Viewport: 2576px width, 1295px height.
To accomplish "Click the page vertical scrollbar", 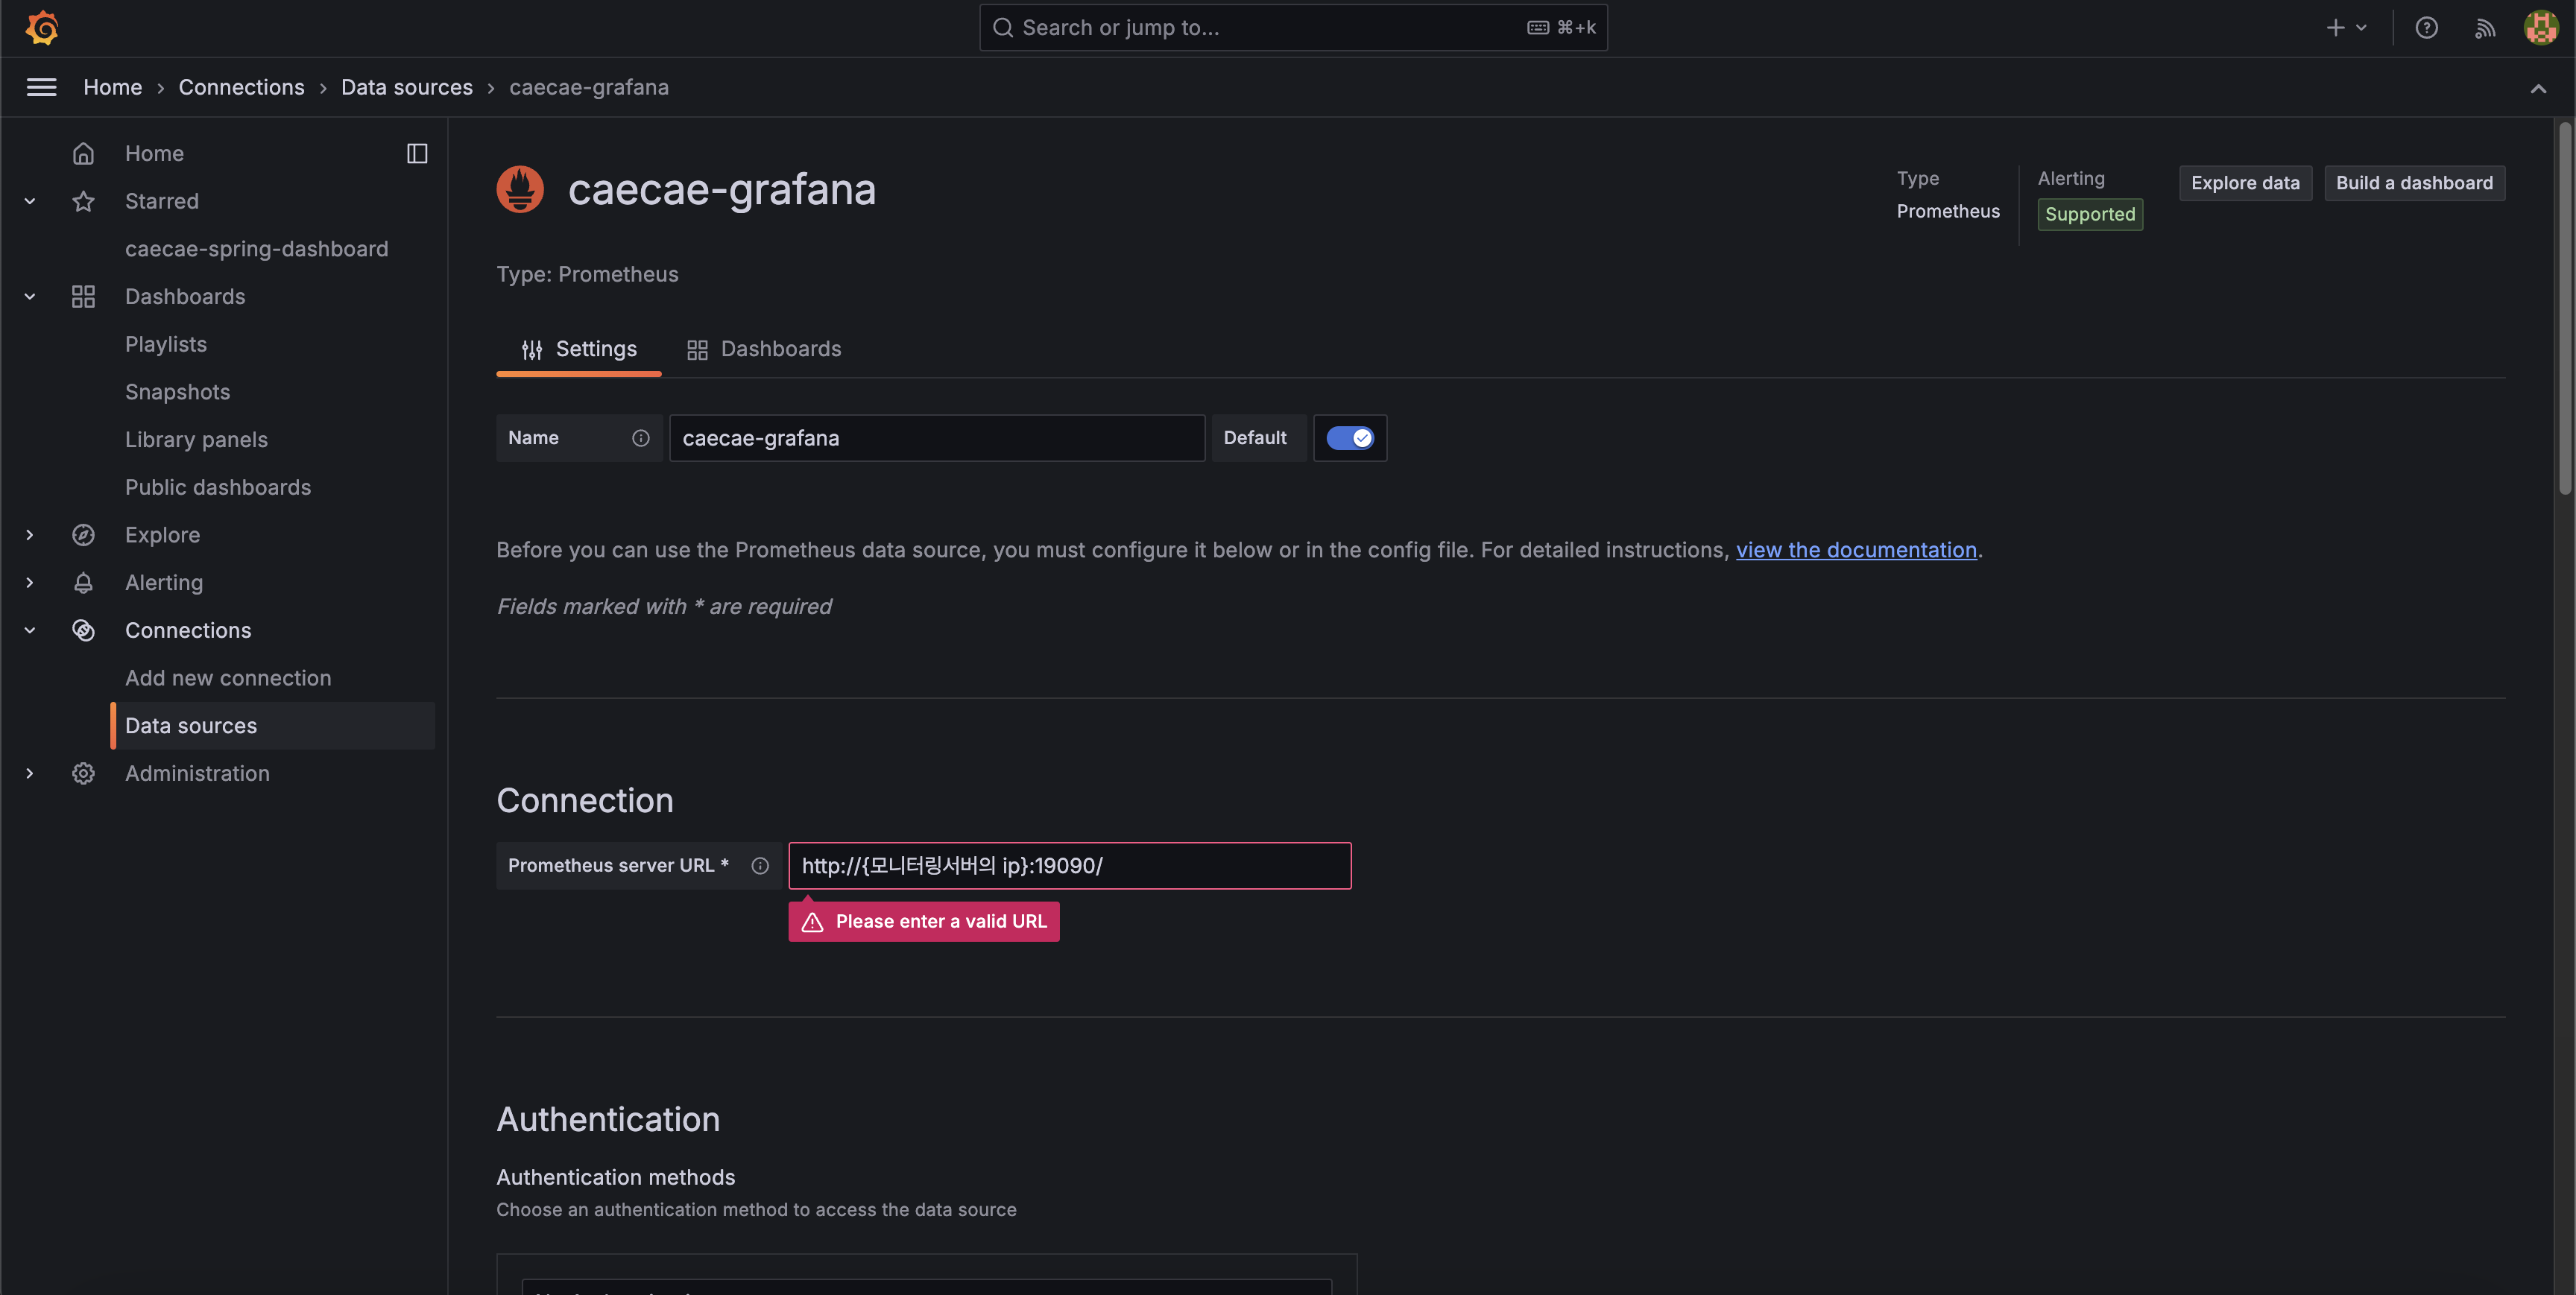I will tap(2564, 308).
